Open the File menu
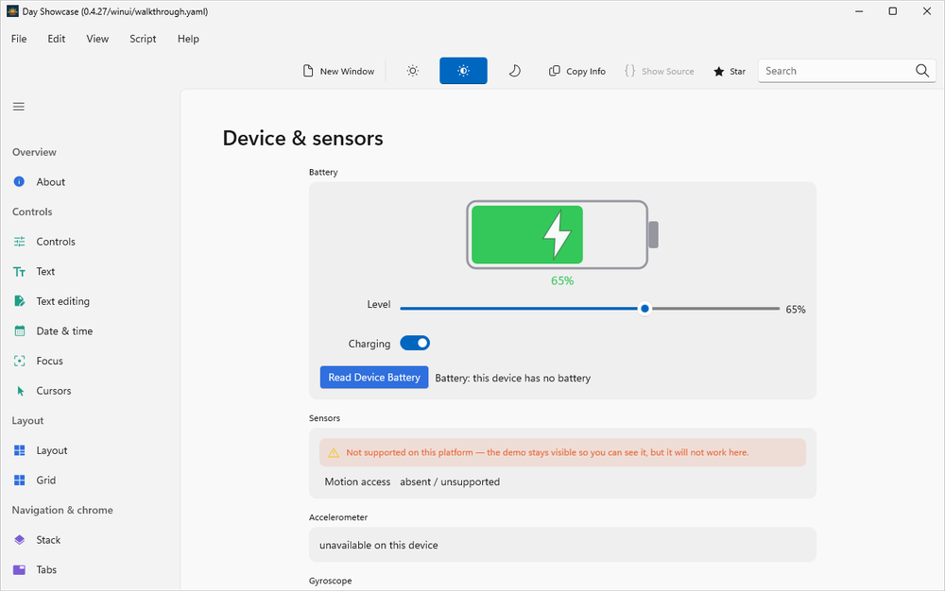Image resolution: width=945 pixels, height=591 pixels. pyautogui.click(x=19, y=39)
